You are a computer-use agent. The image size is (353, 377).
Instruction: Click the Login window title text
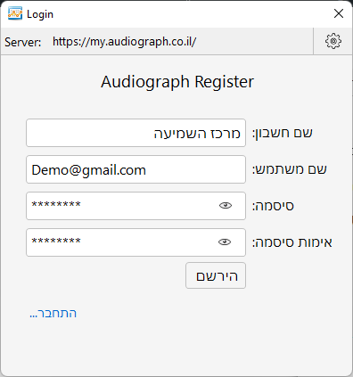(40, 14)
